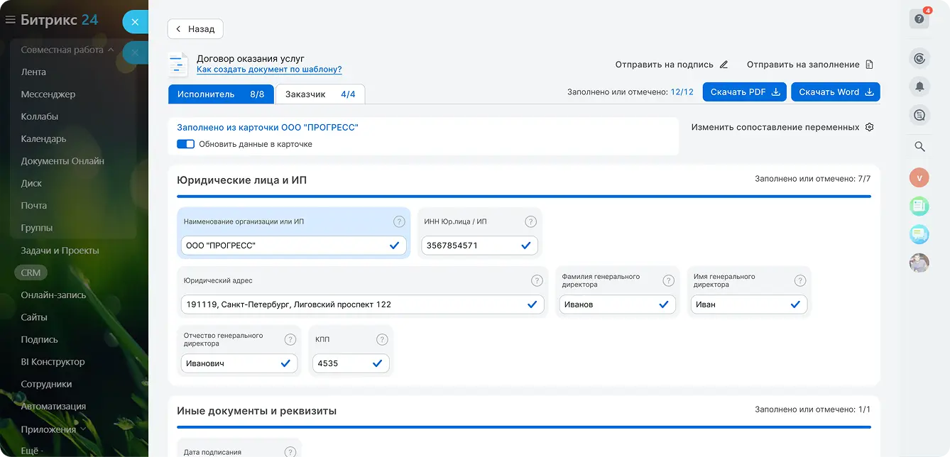Image resolution: width=950 pixels, height=457 pixels.
Task: Click help icon for Юридический адрес field
Action: [537, 280]
